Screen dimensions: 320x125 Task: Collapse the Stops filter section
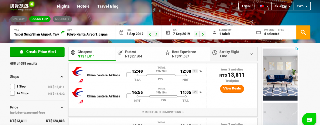click(x=62, y=77)
